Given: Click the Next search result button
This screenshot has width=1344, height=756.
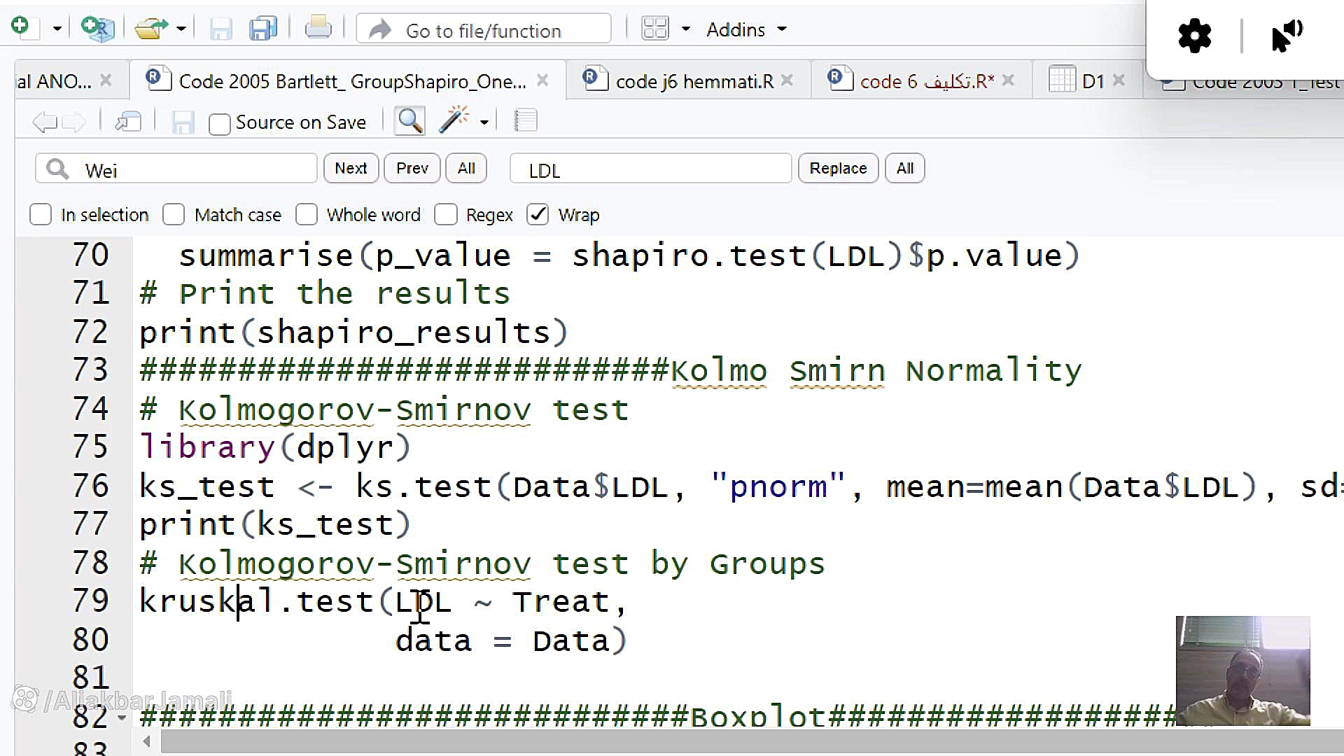Looking at the screenshot, I should pos(351,169).
